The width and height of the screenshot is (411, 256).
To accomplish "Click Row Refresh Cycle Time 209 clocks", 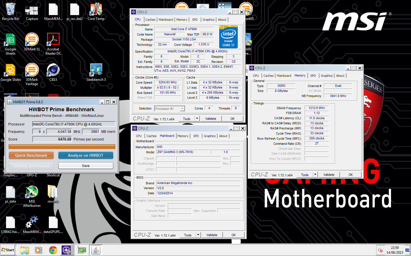I will pos(317,138).
